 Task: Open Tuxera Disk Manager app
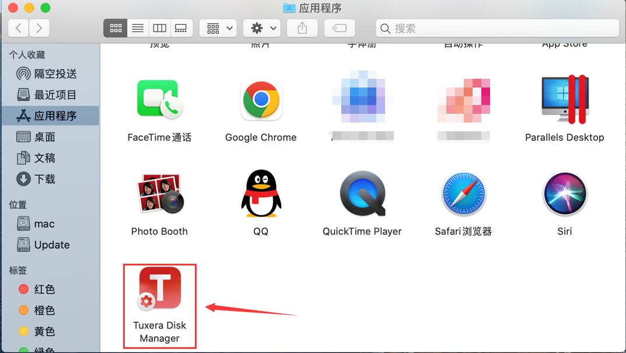[x=159, y=288]
